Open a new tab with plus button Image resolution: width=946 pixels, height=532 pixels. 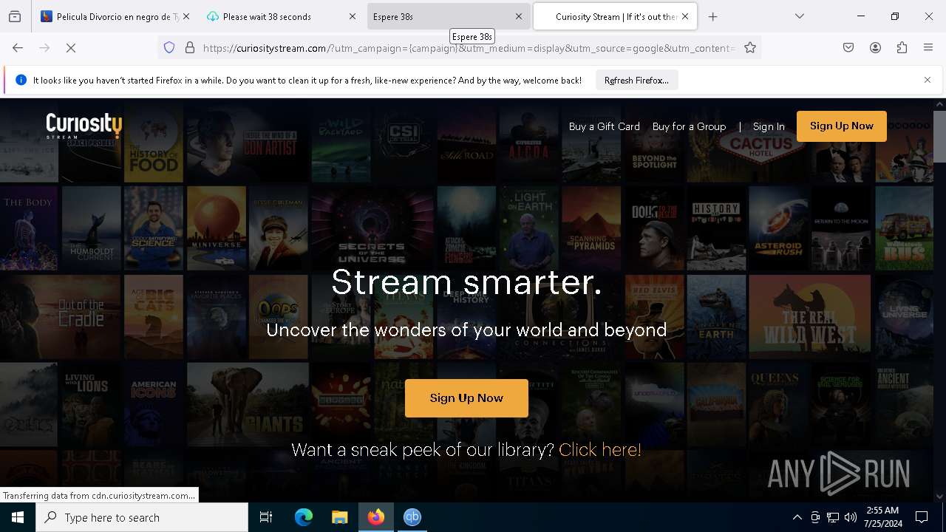712,16
